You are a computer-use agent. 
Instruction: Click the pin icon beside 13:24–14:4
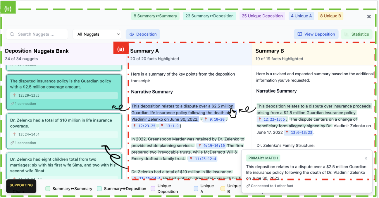coord(14,135)
